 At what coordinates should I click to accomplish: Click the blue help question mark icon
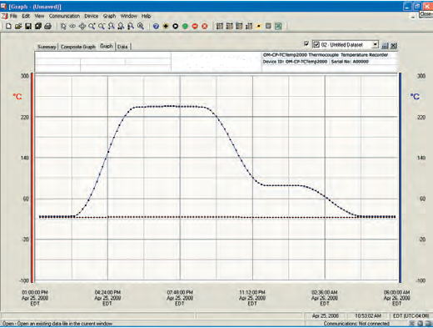click(156, 26)
